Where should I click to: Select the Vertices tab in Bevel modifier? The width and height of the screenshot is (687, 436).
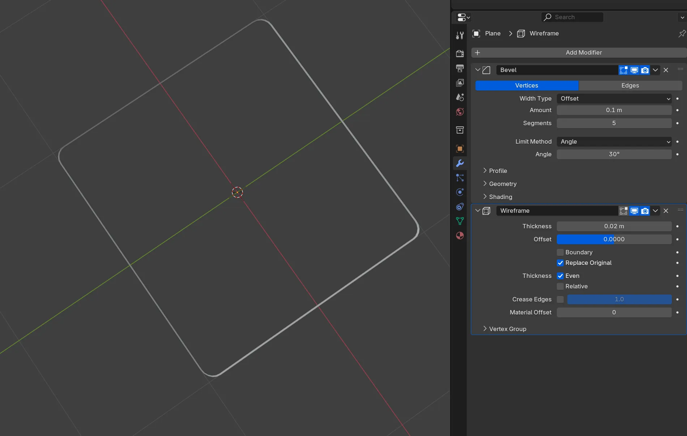[x=527, y=85]
